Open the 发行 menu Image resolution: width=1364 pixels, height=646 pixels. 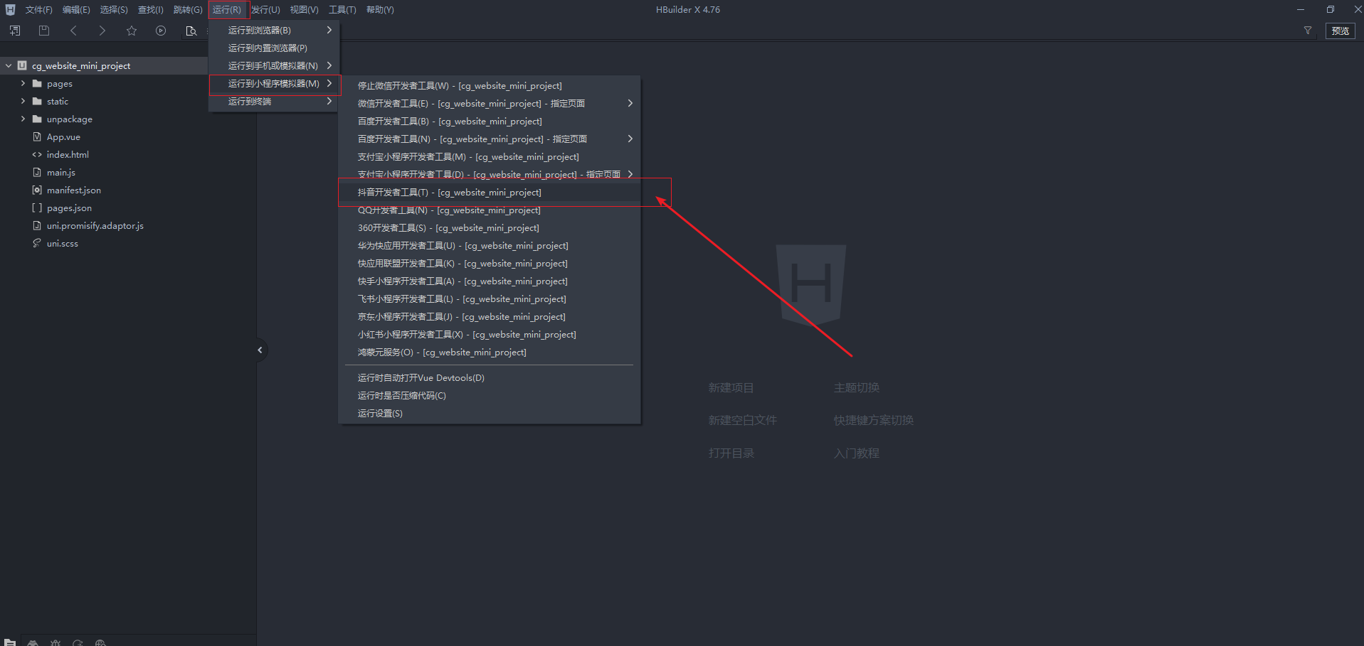point(265,10)
